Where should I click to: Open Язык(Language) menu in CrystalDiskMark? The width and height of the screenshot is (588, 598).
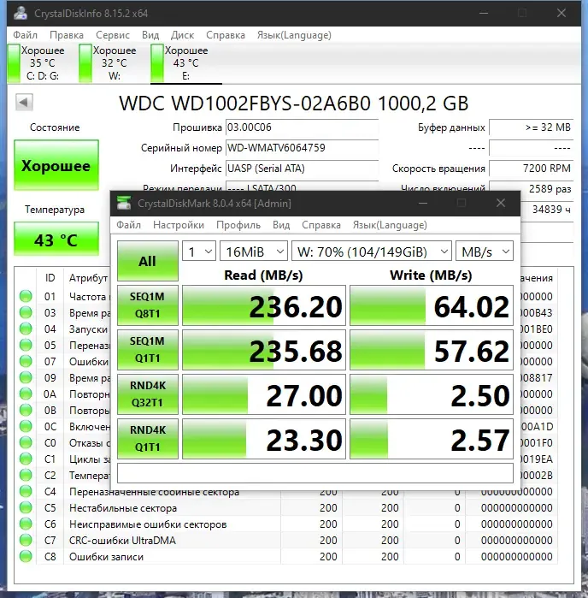pos(390,225)
